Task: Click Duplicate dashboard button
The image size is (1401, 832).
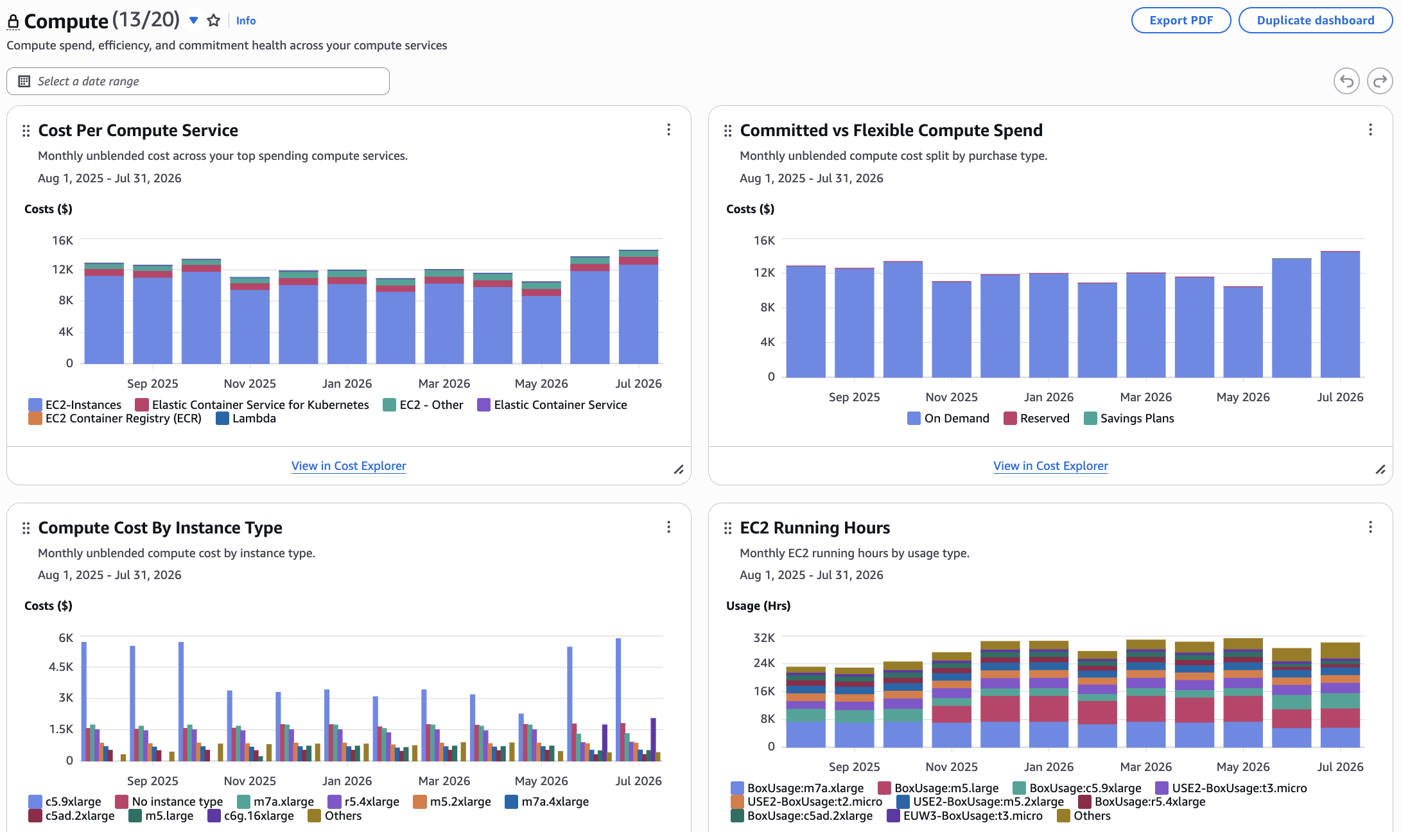Action: click(x=1315, y=20)
